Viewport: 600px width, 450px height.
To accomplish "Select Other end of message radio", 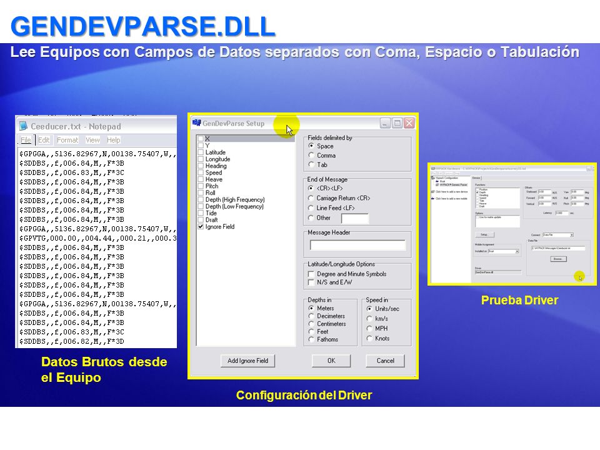I will click(x=311, y=217).
